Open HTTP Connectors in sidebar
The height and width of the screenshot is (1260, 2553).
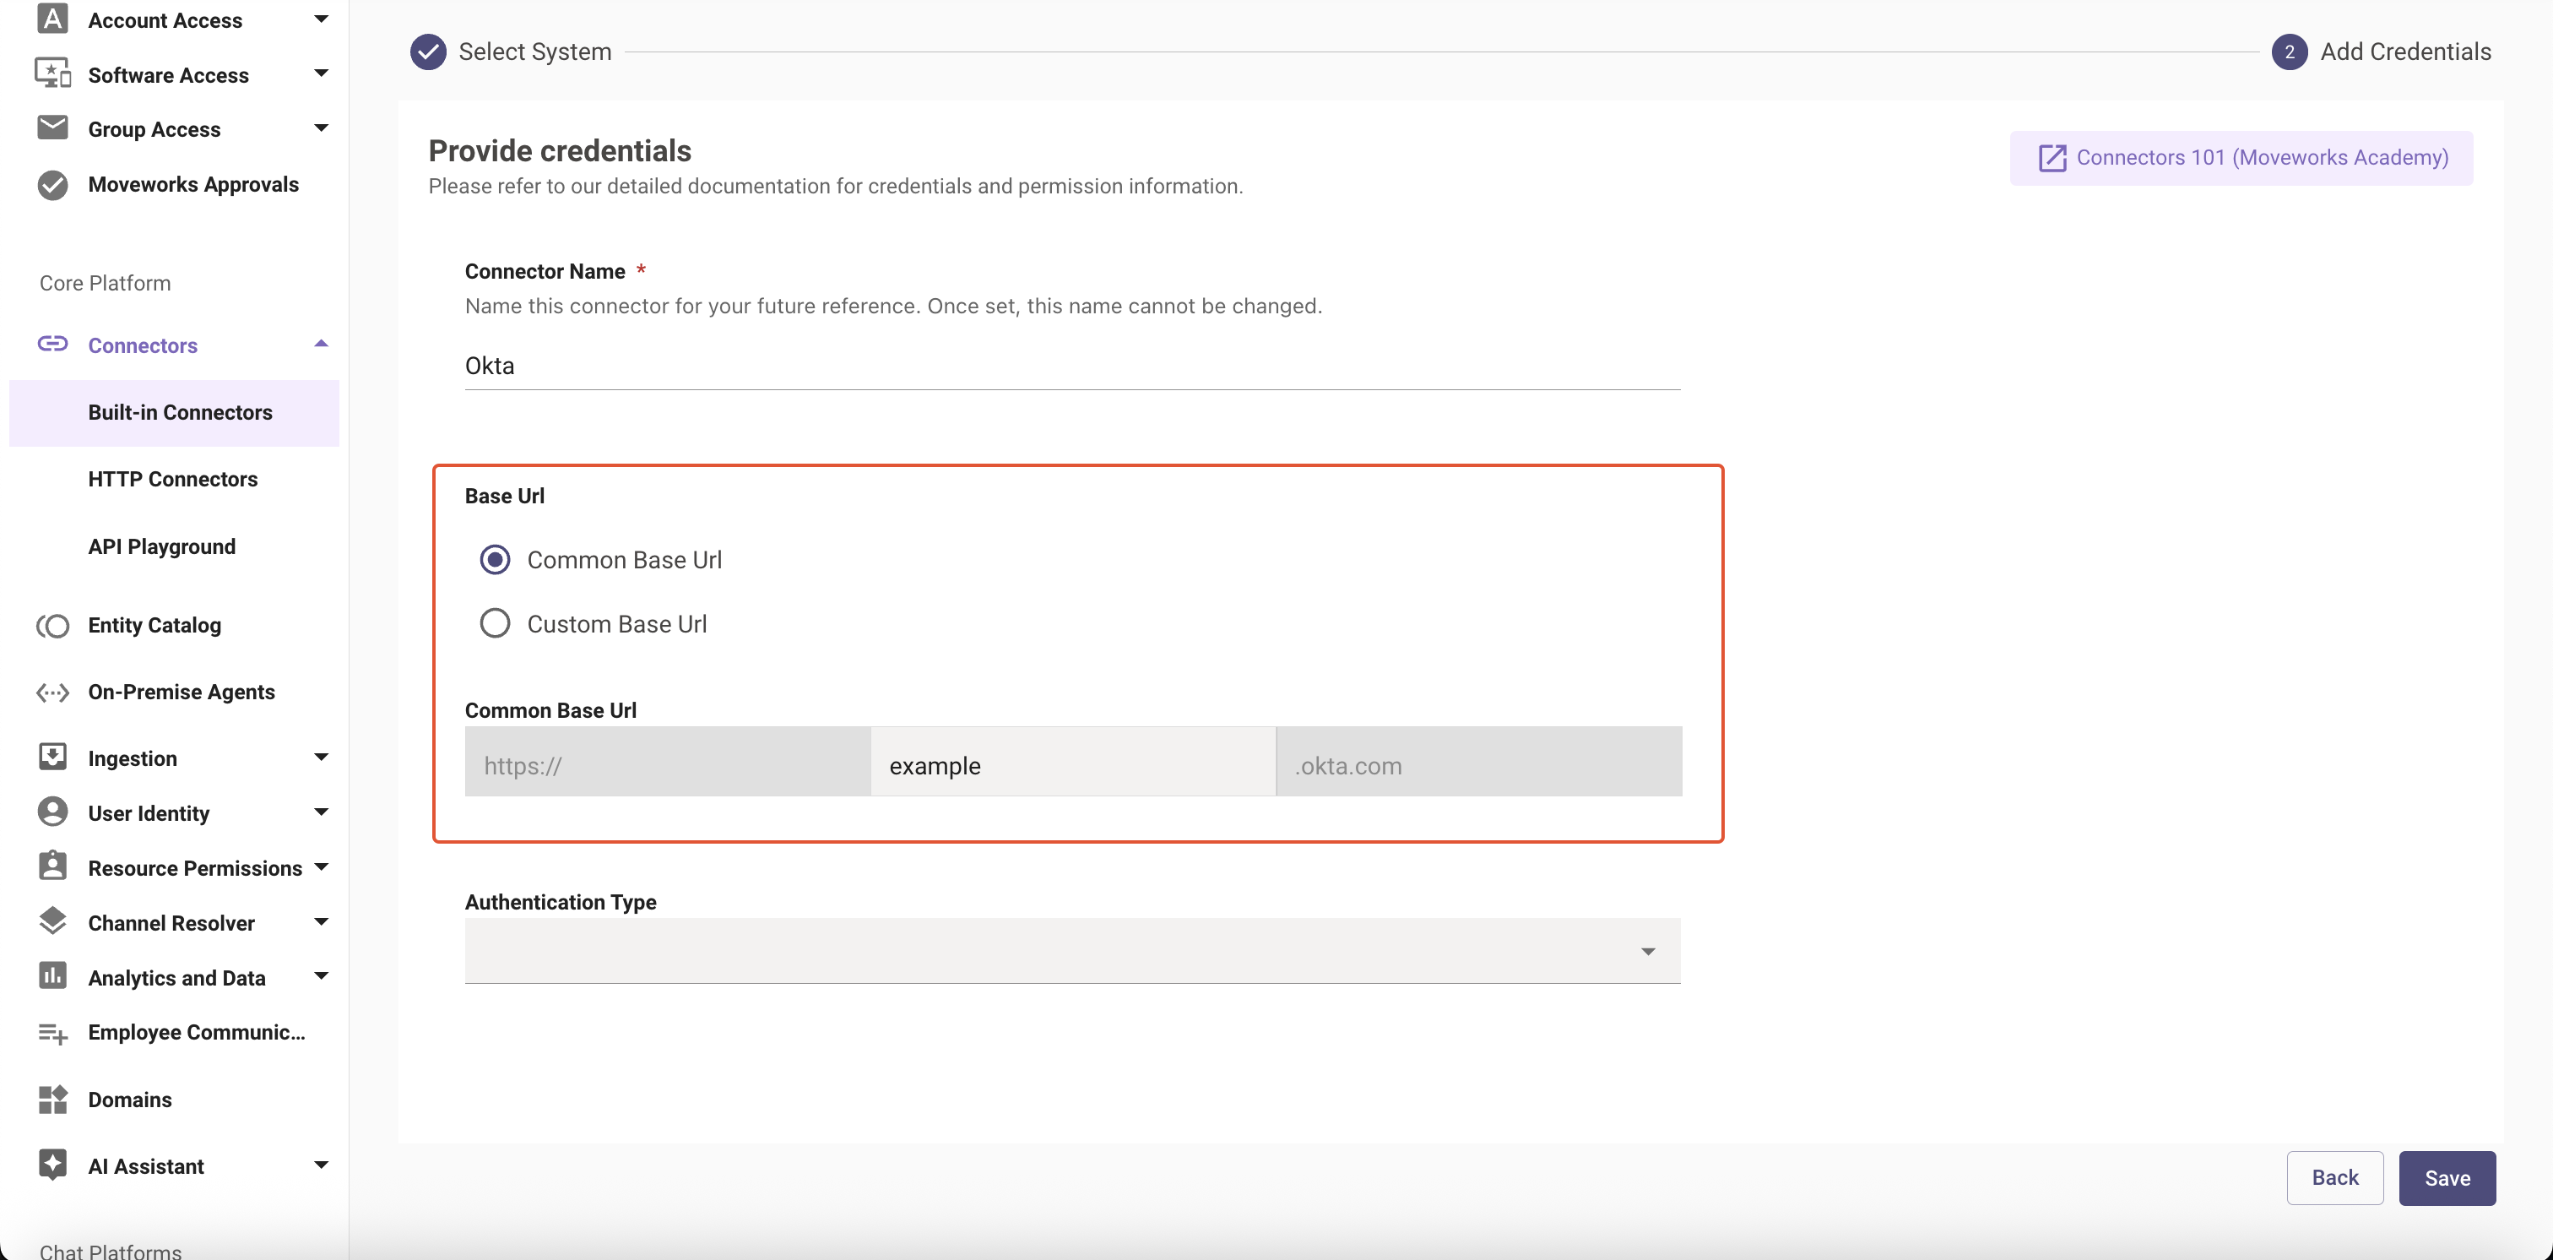[x=175, y=479]
